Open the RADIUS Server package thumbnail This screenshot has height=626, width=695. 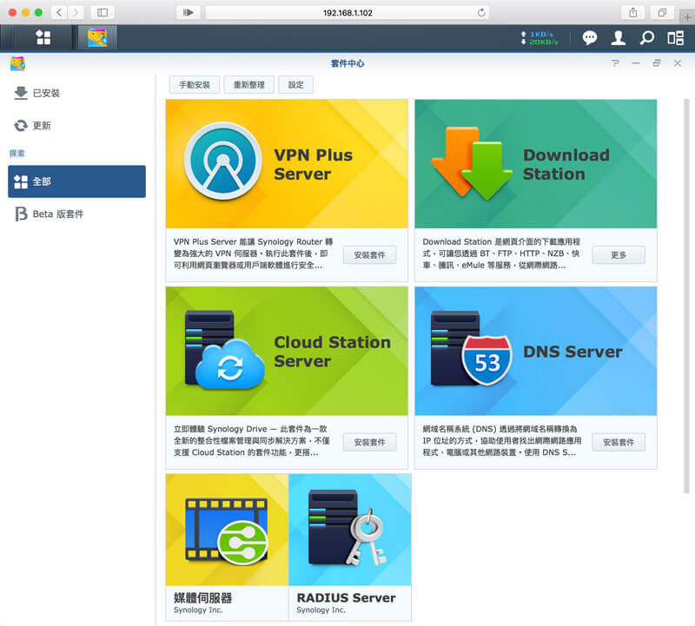coord(349,530)
